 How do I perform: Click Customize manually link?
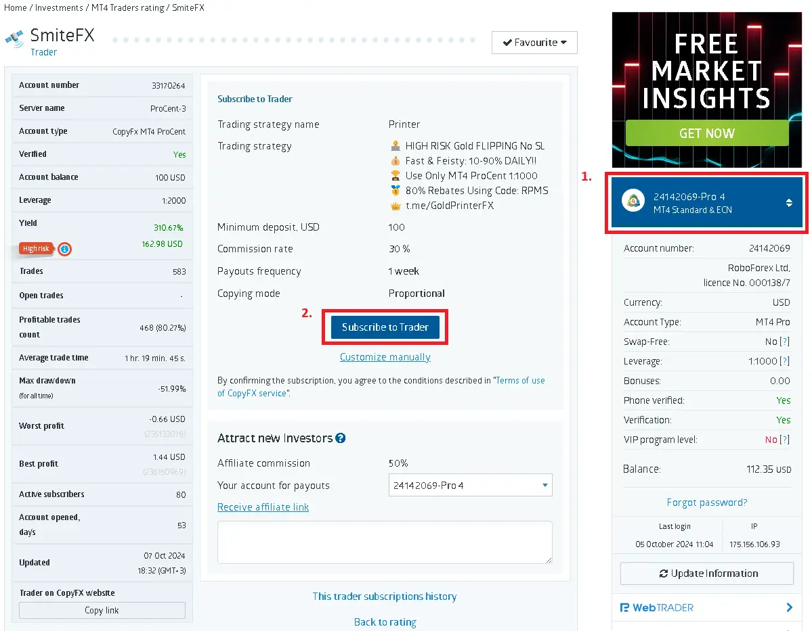click(385, 357)
